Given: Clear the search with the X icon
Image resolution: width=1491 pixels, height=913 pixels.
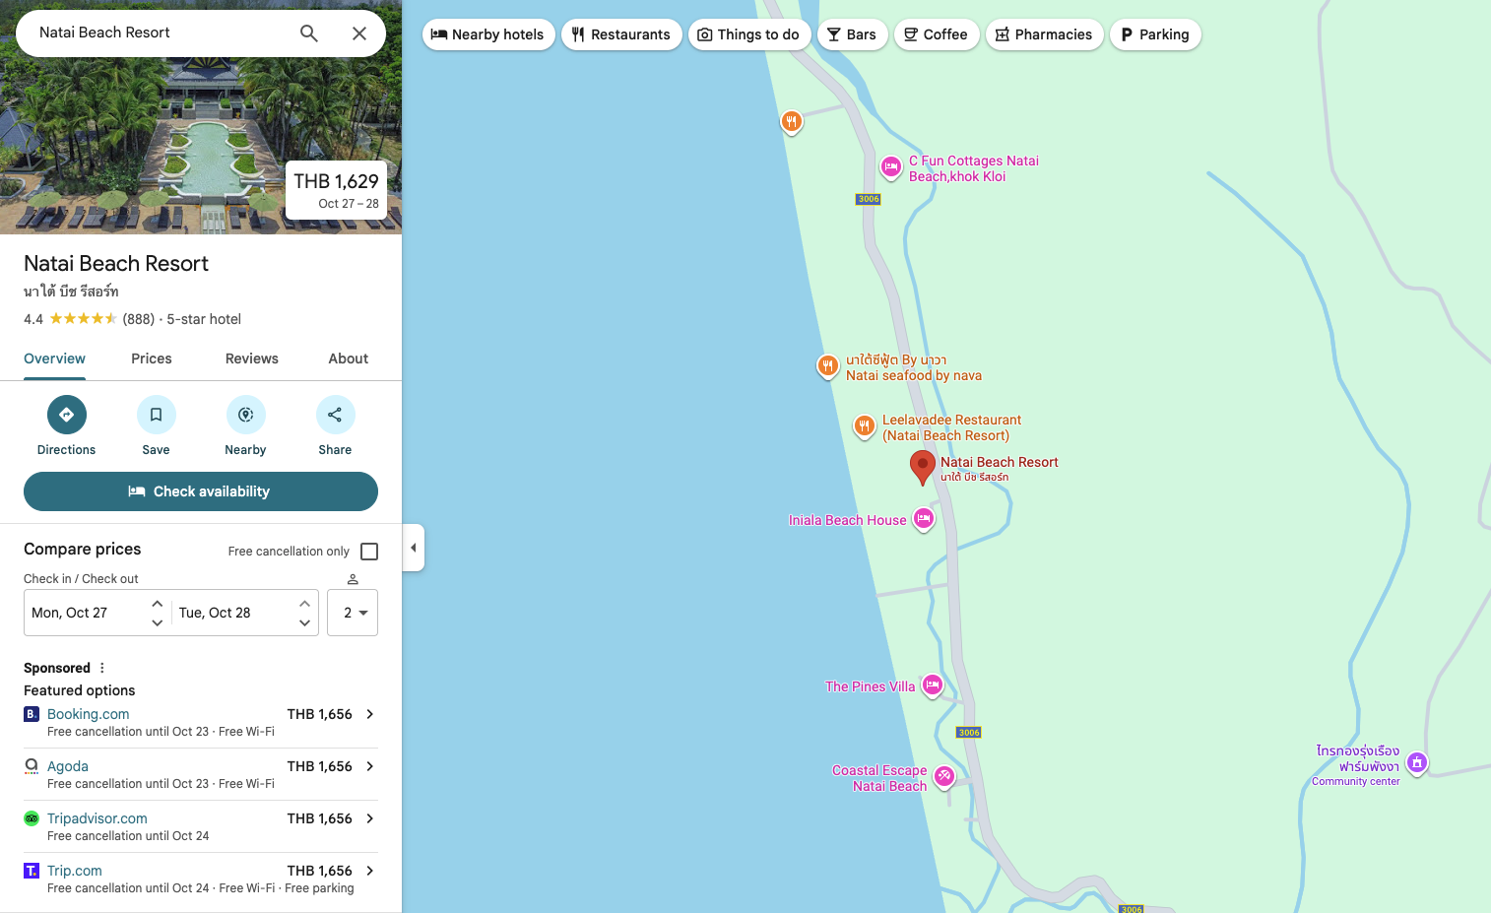Looking at the screenshot, I should 359,33.
